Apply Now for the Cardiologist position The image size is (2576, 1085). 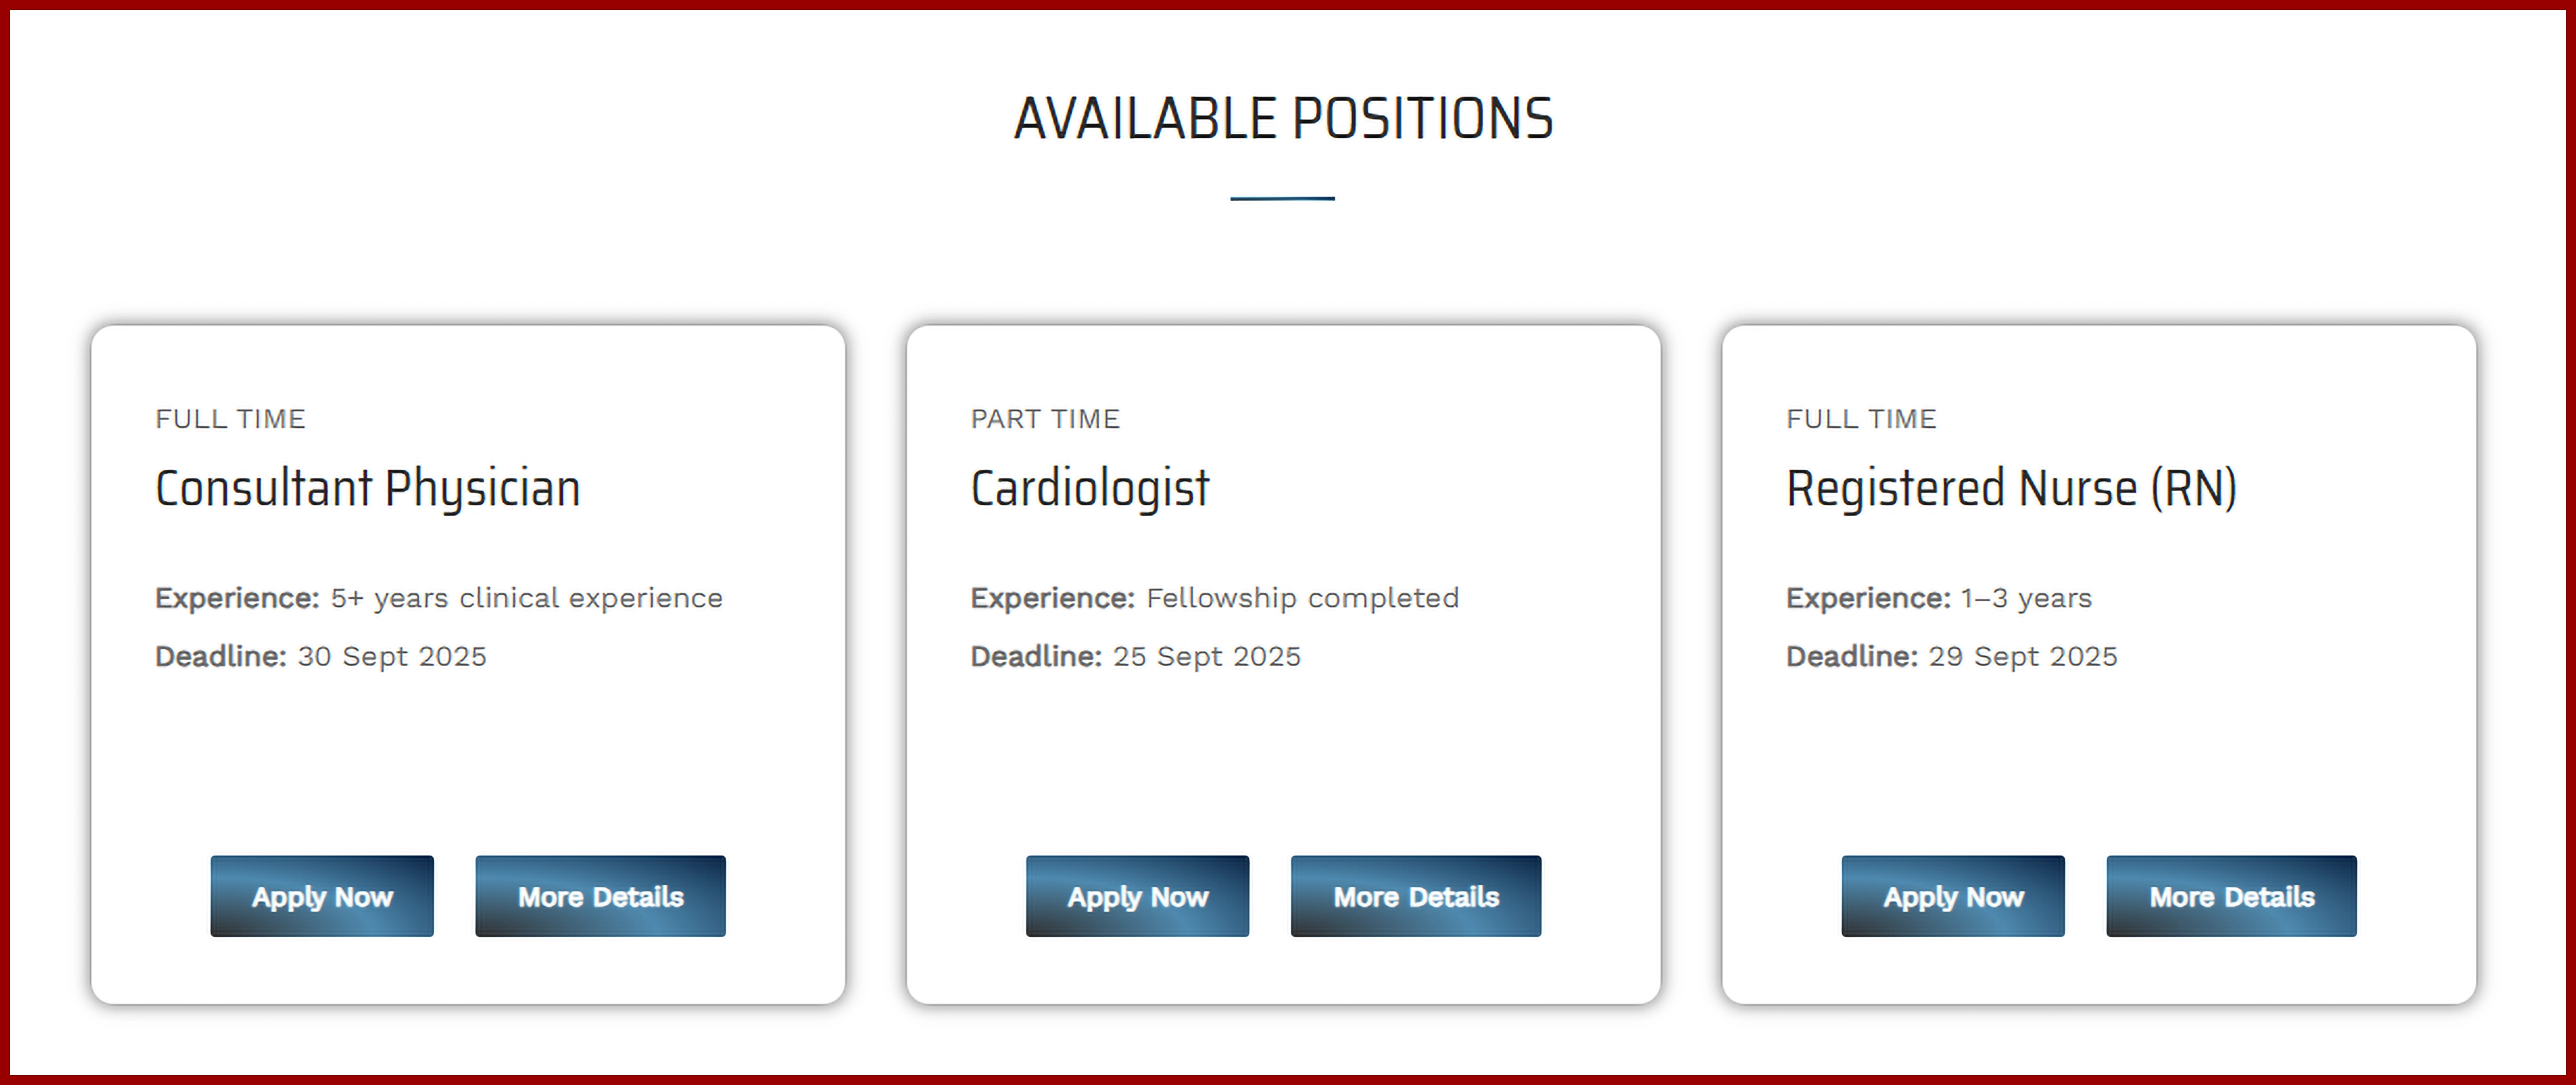[1137, 896]
